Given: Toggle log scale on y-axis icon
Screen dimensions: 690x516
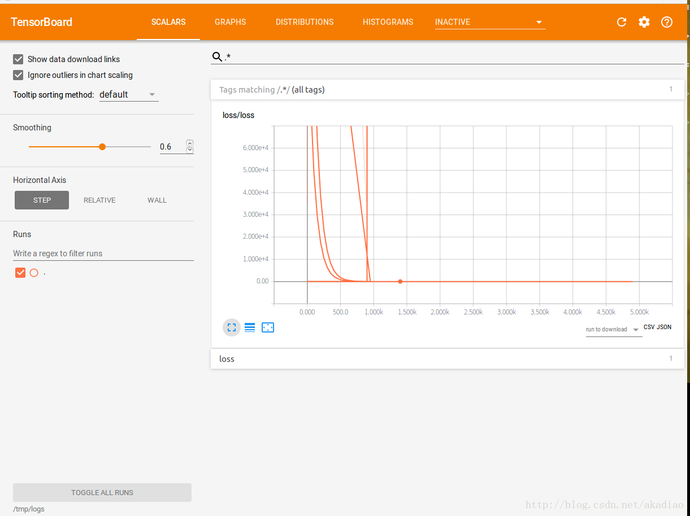Looking at the screenshot, I should pos(250,327).
